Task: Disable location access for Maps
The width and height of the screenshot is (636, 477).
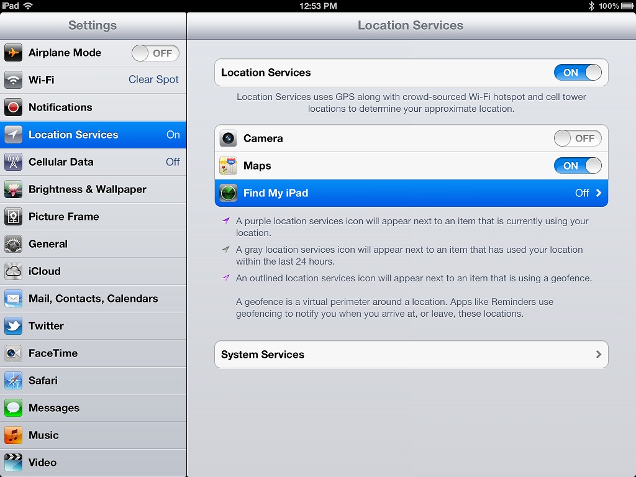Action: coord(578,166)
